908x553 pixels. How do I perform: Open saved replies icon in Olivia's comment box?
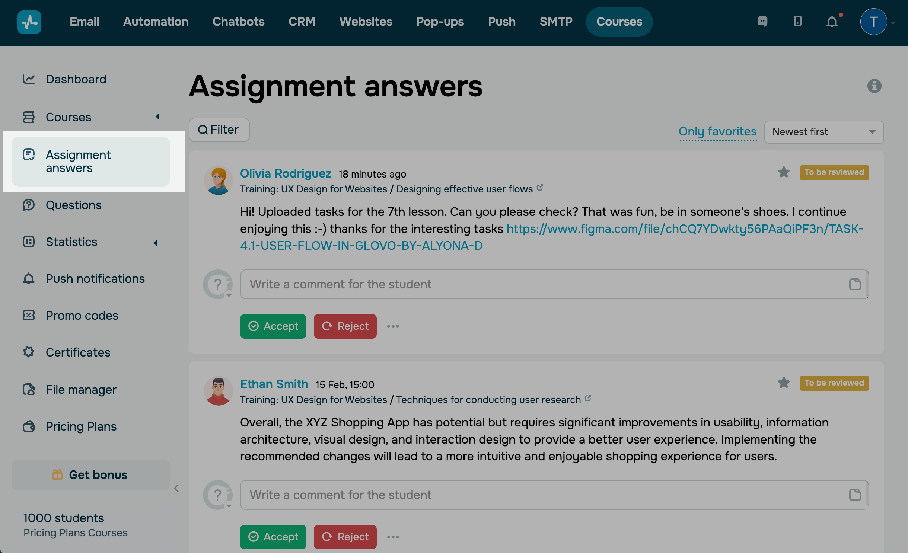tap(855, 284)
